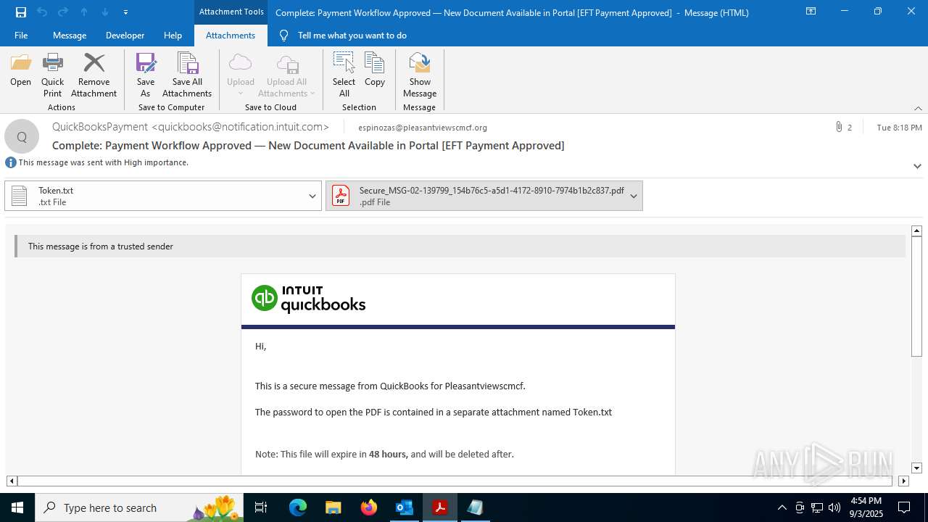This screenshot has width=928, height=522.
Task: Click trusted sender banner text
Action: (101, 246)
